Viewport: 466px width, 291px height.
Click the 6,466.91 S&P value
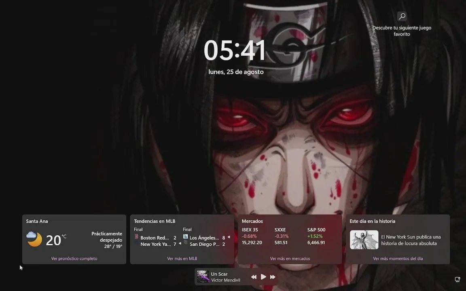pos(316,242)
